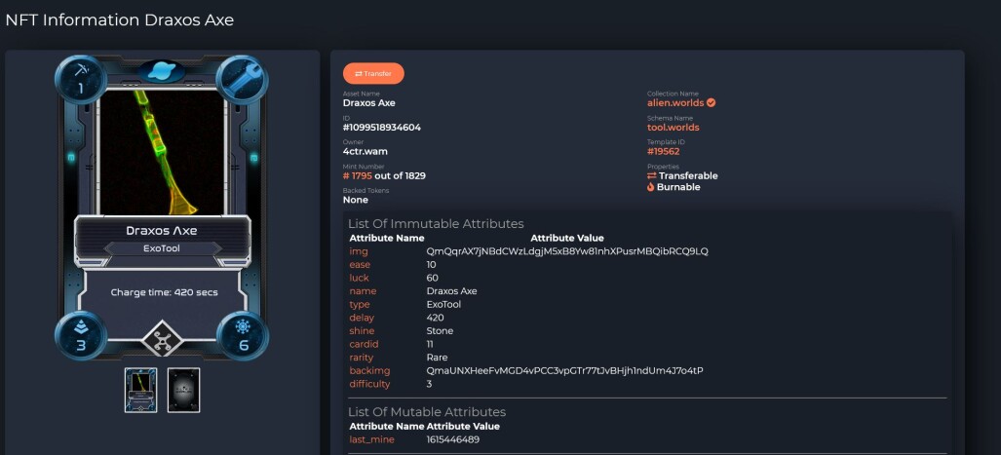Click the backimg attribute hash value
Image resolution: width=1001 pixels, height=455 pixels.
click(565, 371)
